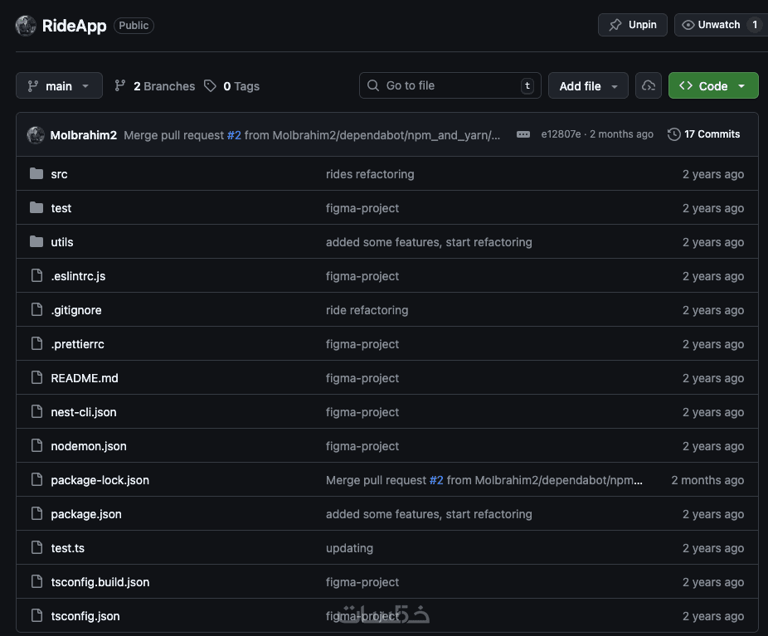Click the README.md file icon
768x636 pixels.
[x=36, y=378]
